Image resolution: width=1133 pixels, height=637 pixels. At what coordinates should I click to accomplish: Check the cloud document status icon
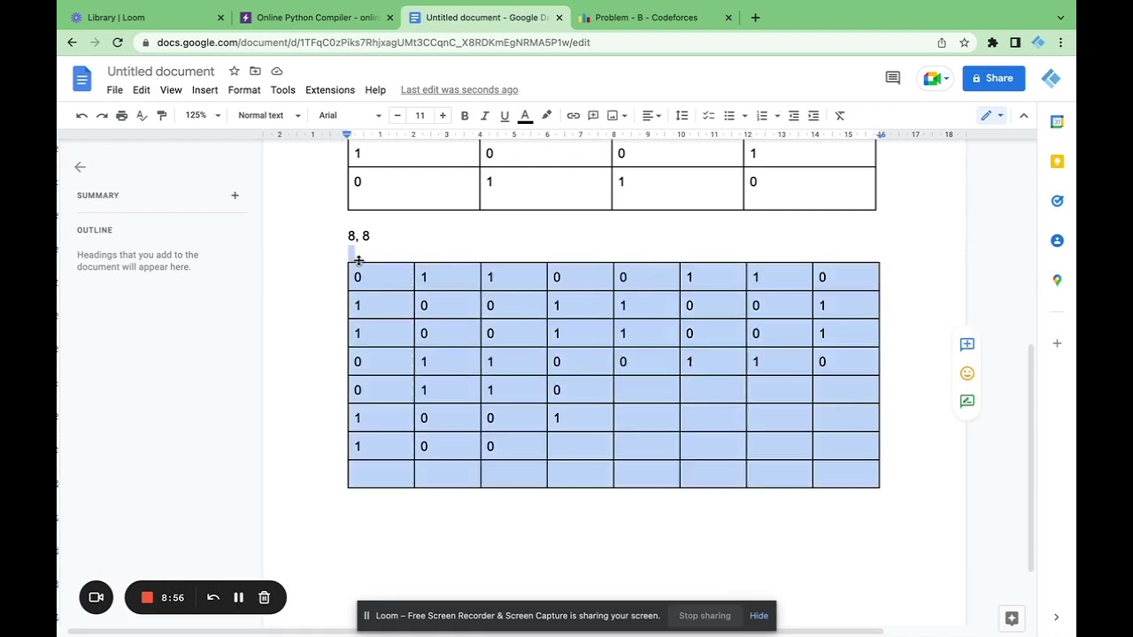click(277, 71)
